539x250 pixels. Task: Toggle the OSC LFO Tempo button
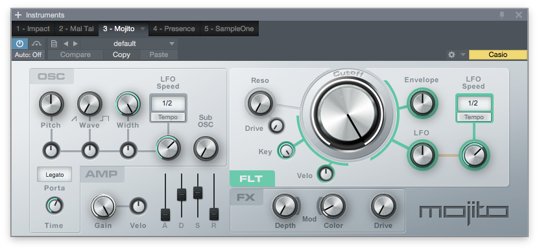click(168, 117)
